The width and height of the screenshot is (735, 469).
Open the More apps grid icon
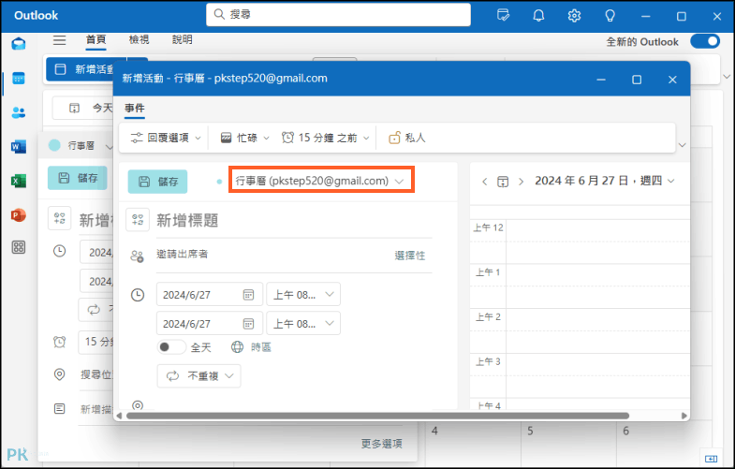[19, 247]
